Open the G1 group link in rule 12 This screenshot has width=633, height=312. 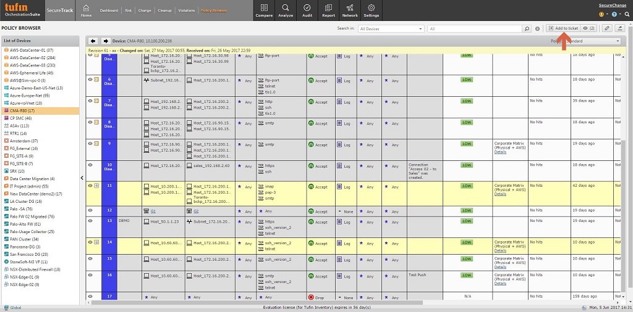[x=153, y=211]
